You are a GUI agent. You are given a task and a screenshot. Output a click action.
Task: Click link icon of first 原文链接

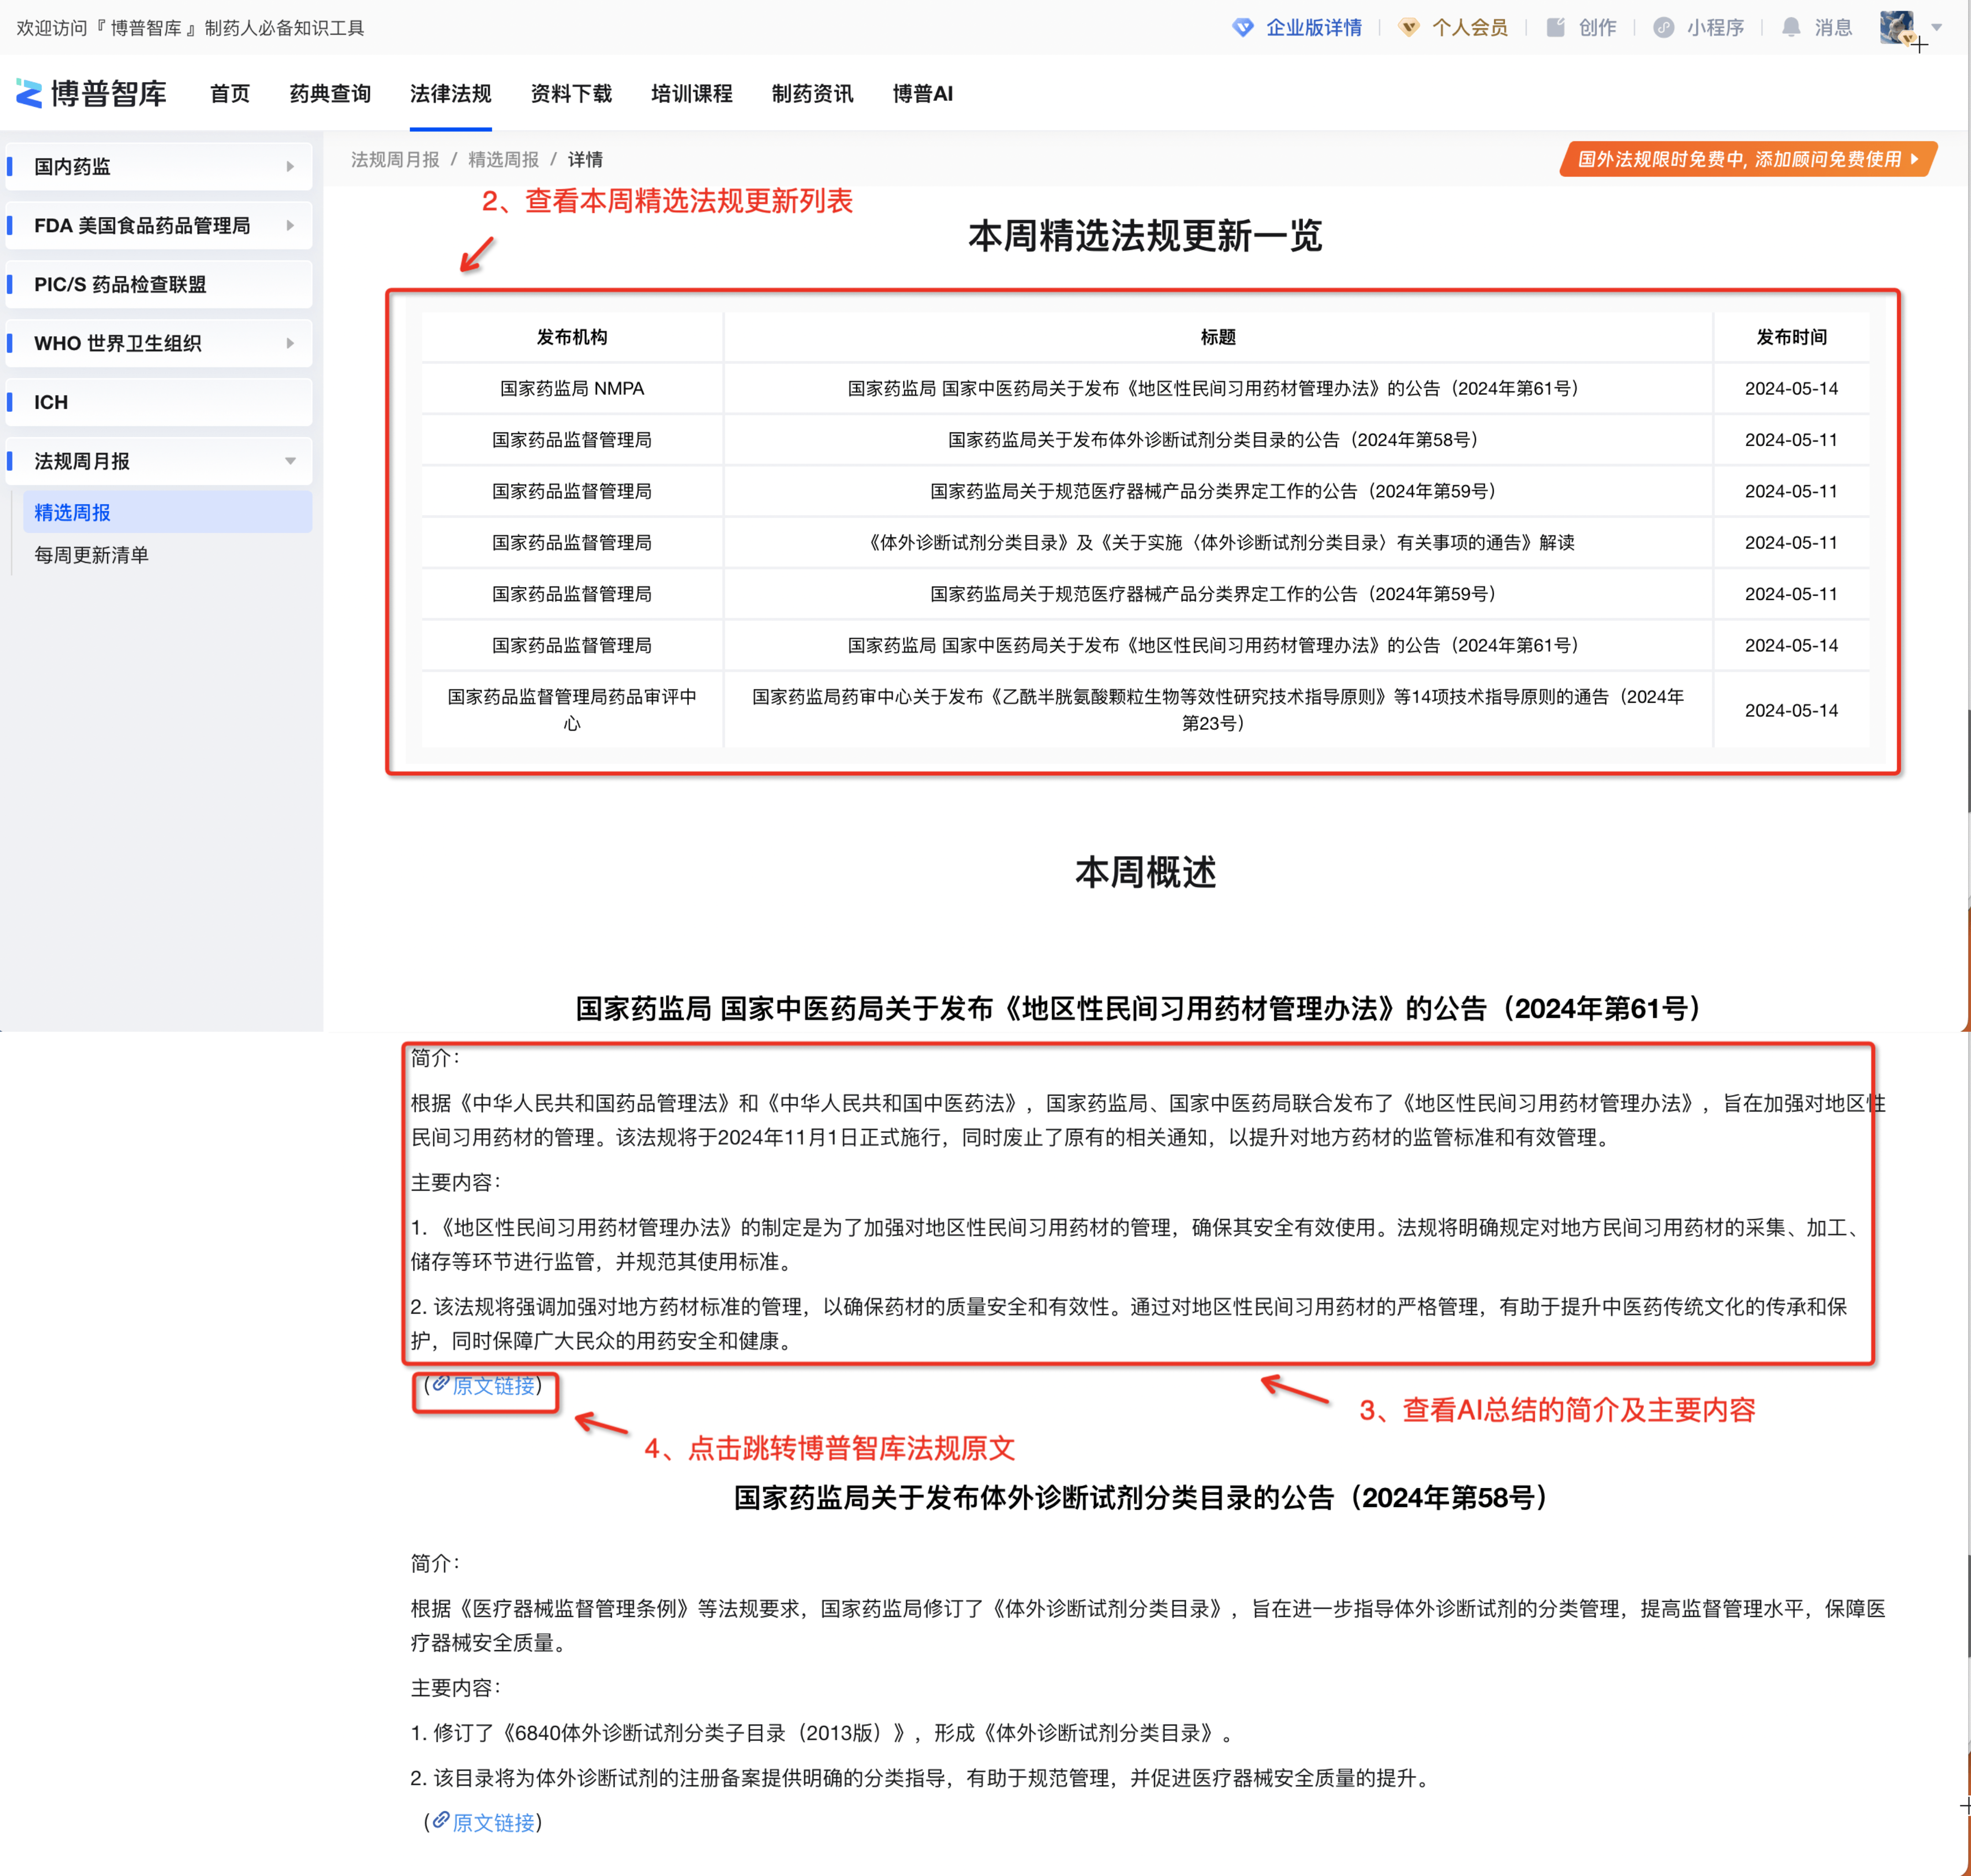coord(440,1384)
